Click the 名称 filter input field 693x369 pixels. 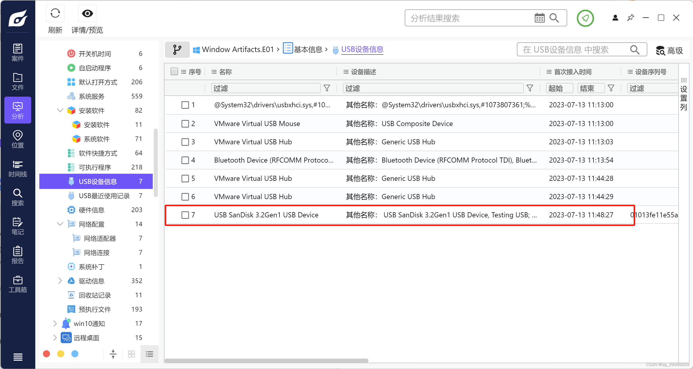pos(265,88)
